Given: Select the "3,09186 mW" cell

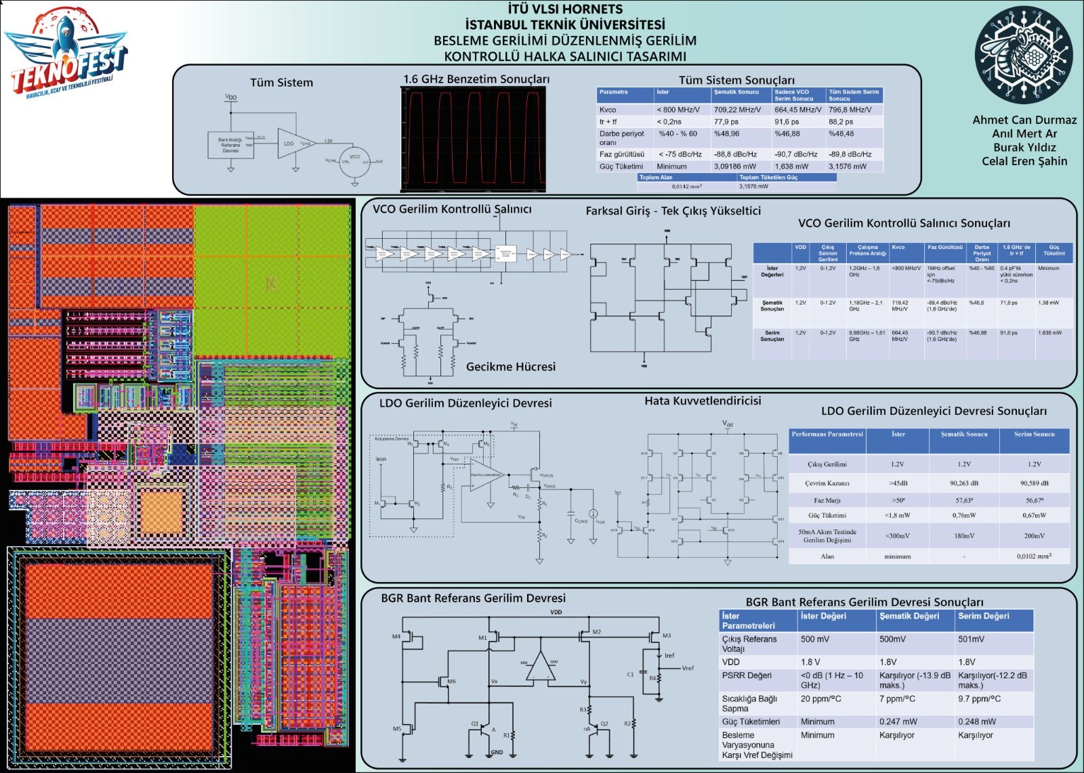Looking at the screenshot, I should coord(741,167).
